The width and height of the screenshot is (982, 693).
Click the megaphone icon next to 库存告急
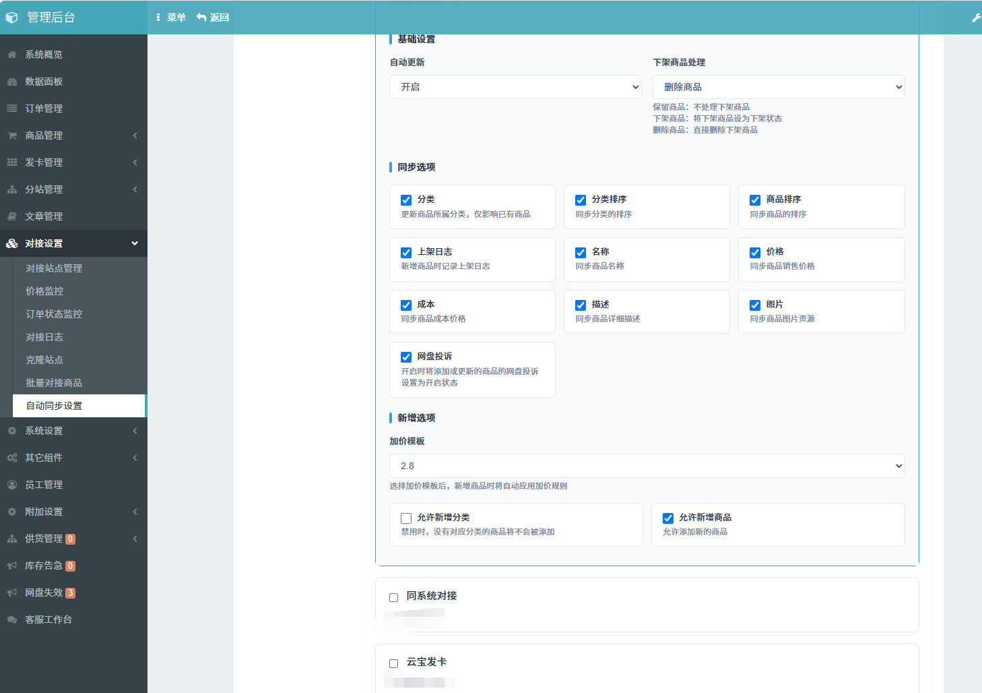pyautogui.click(x=12, y=566)
